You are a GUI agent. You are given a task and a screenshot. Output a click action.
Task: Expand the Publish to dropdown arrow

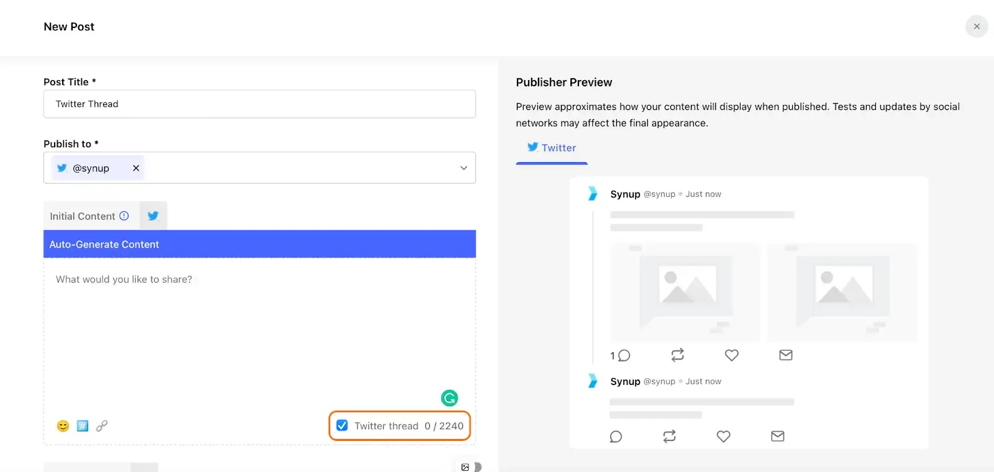tap(463, 168)
